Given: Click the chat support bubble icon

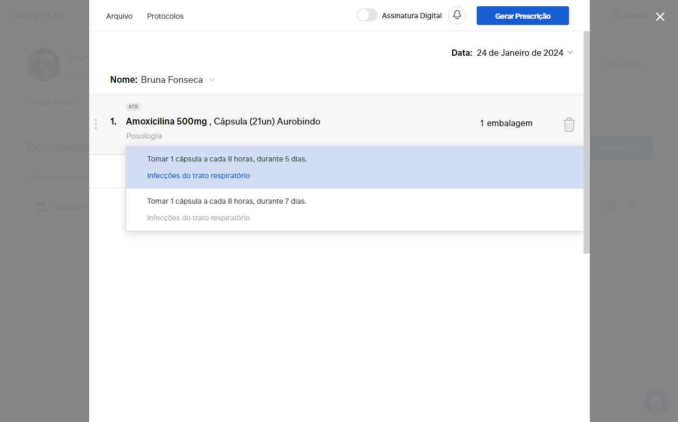Looking at the screenshot, I should point(656,401).
